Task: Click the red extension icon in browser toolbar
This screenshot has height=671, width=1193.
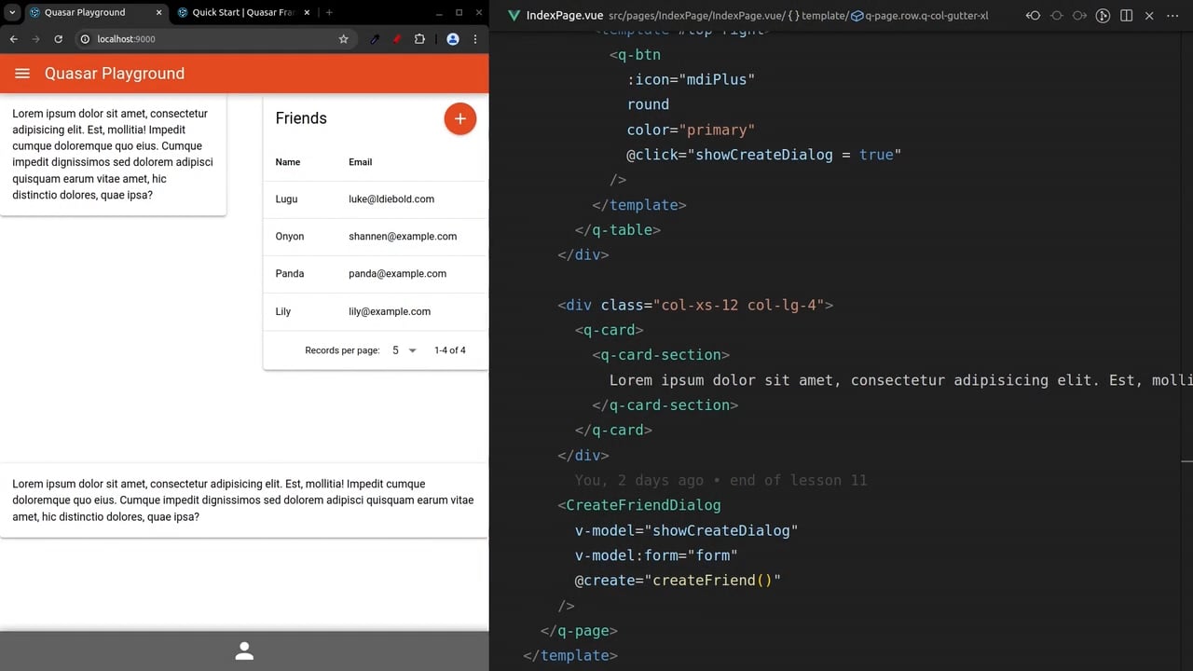Action: coord(396,39)
